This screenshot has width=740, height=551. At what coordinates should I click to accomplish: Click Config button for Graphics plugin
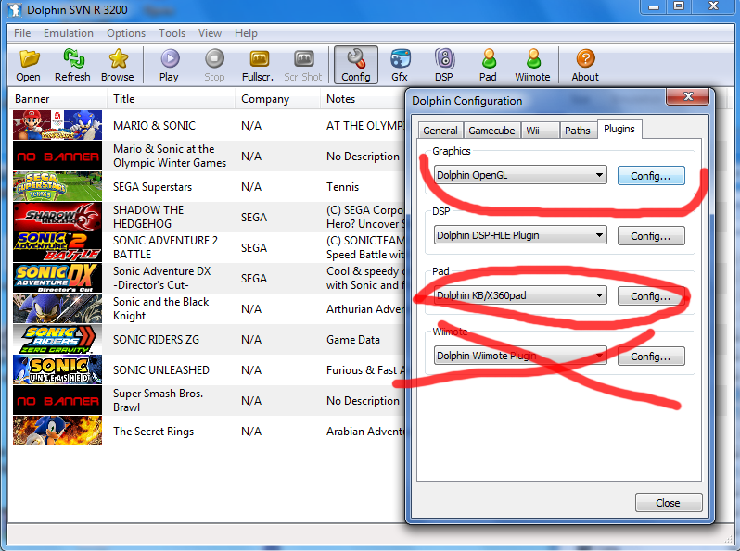pyautogui.click(x=651, y=176)
